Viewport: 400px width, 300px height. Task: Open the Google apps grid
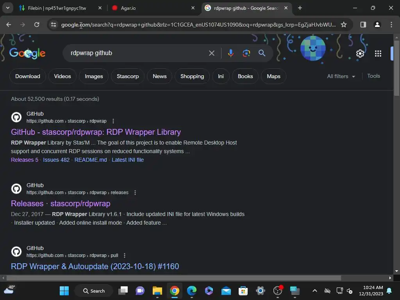[378, 53]
